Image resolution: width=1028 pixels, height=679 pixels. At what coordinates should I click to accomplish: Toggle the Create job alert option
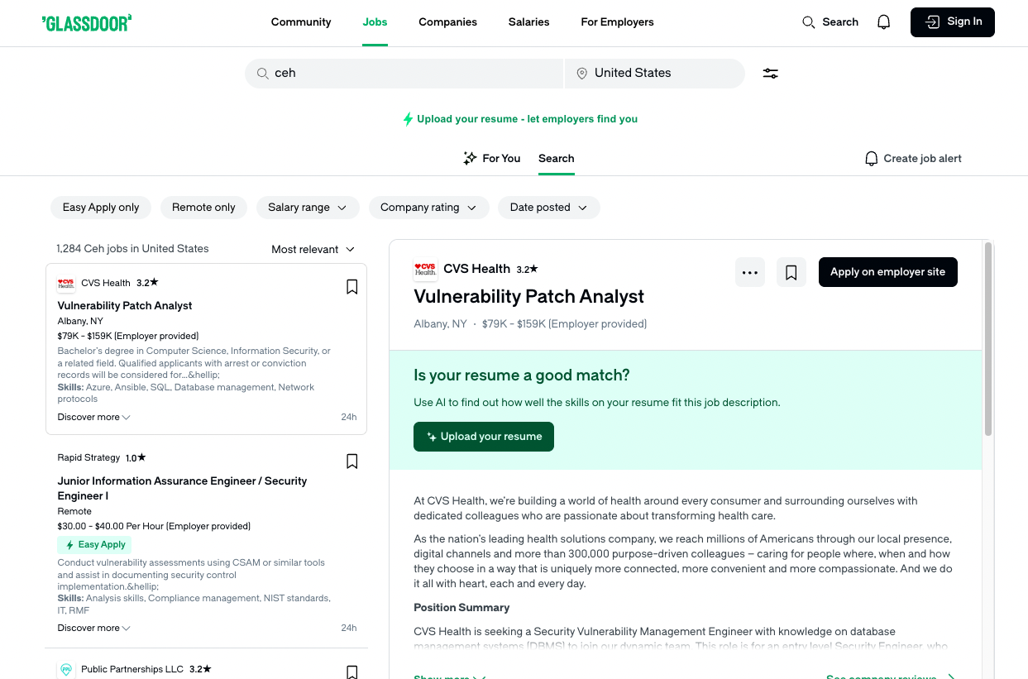913,158
